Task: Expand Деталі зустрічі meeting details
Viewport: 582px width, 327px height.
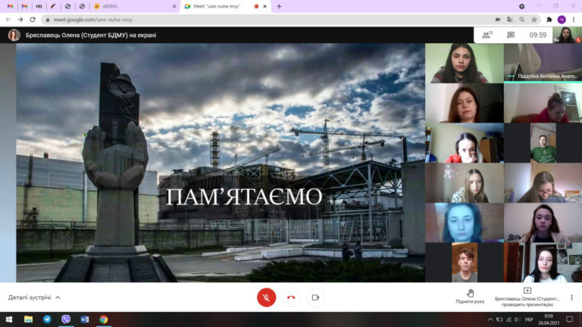Action: coord(34,297)
